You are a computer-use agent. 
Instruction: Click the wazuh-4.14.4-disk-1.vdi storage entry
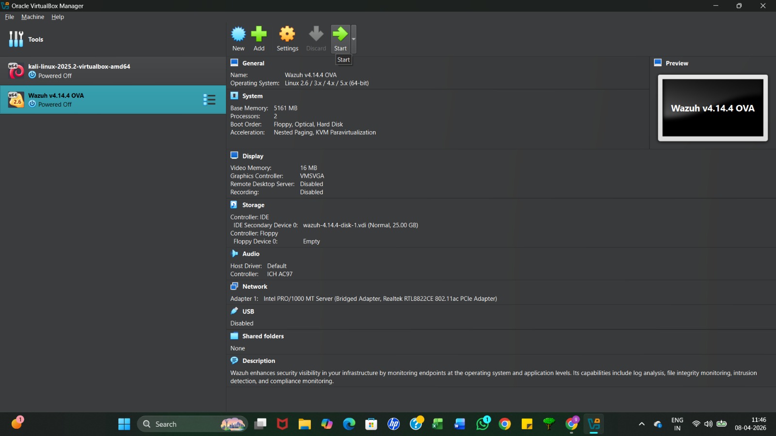click(x=360, y=225)
